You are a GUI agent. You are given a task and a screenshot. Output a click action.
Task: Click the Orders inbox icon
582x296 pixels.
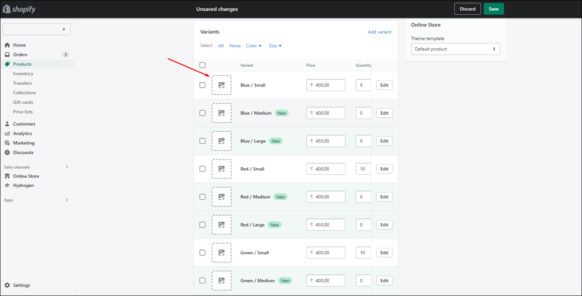click(x=7, y=55)
